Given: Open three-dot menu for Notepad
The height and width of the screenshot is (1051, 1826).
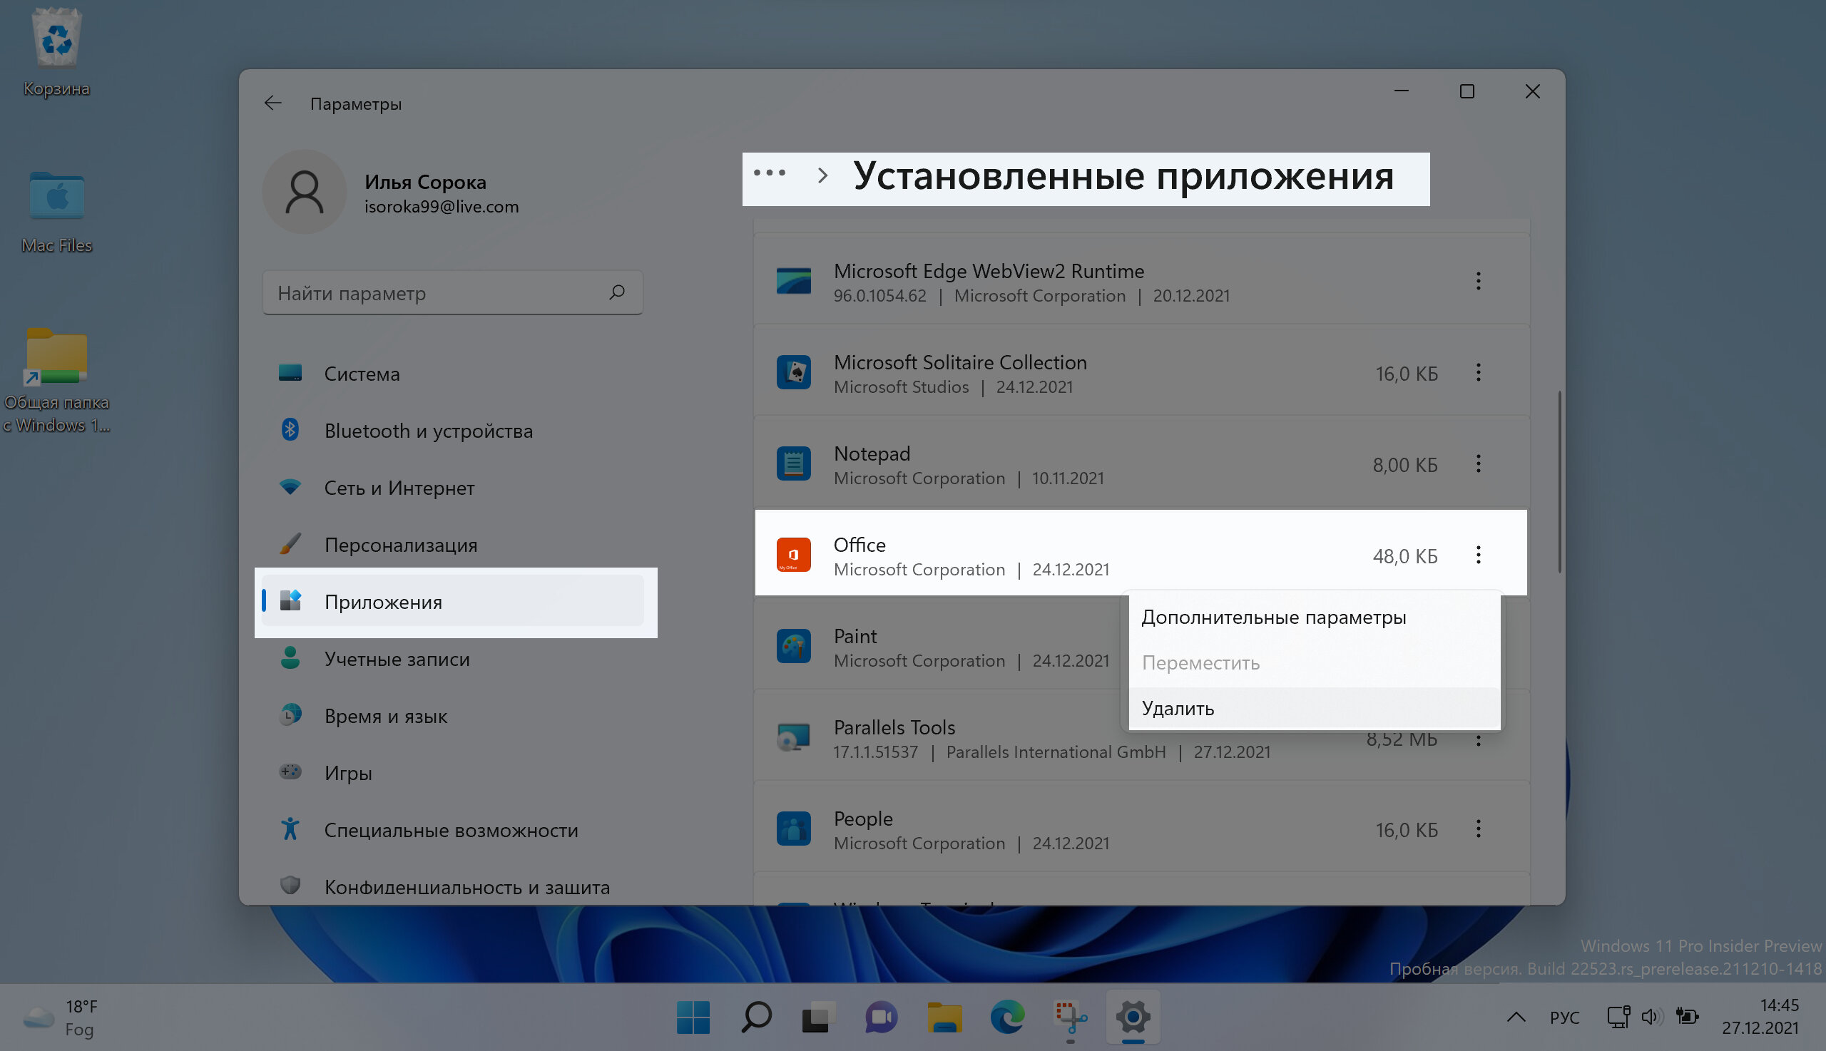Looking at the screenshot, I should click(1478, 463).
